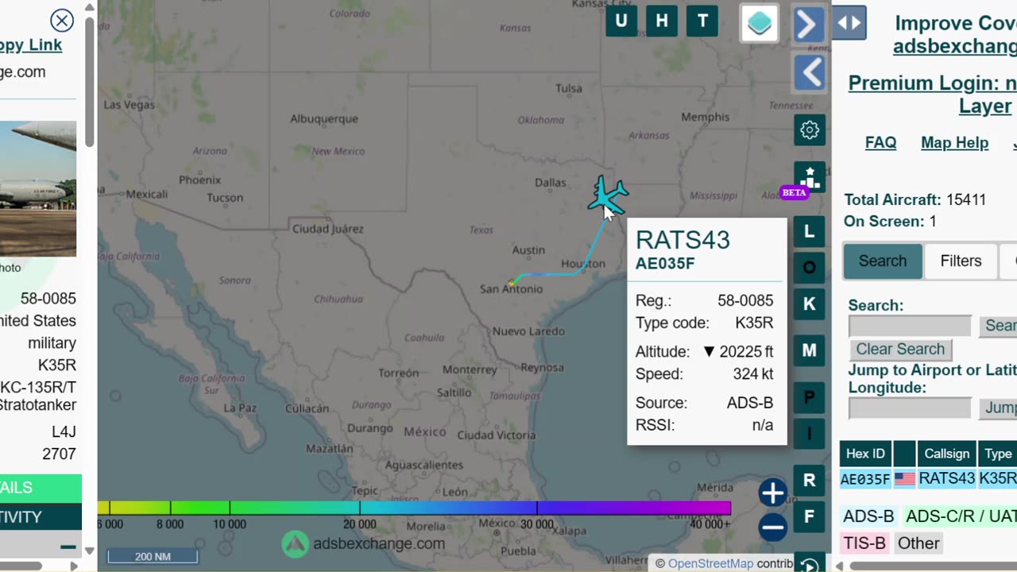Zoom in on the map
Screen dimensions: 1017x572
(x=772, y=493)
